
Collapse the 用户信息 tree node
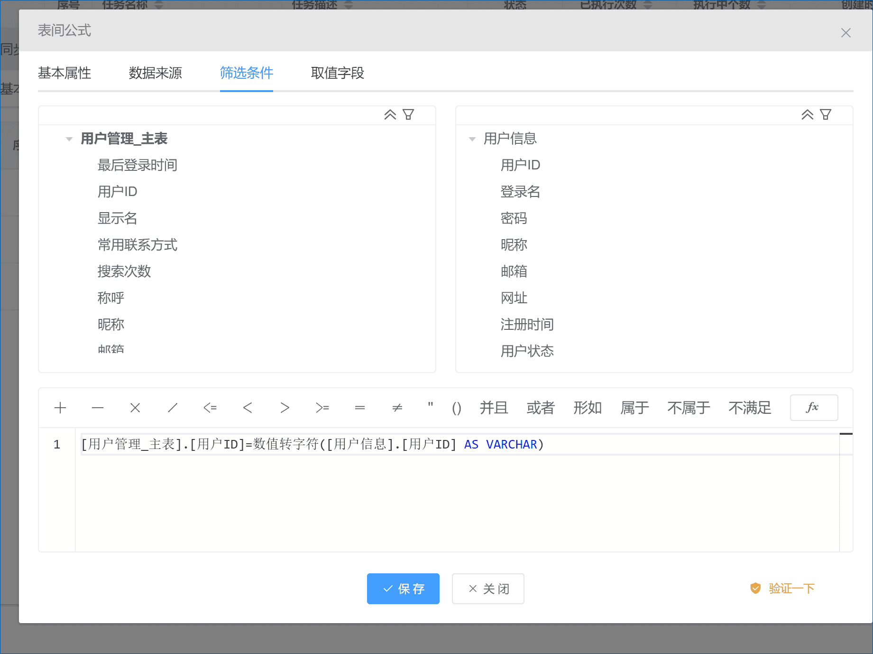(x=472, y=139)
